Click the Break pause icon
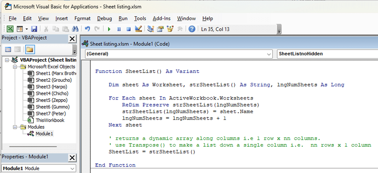 click(x=119, y=29)
